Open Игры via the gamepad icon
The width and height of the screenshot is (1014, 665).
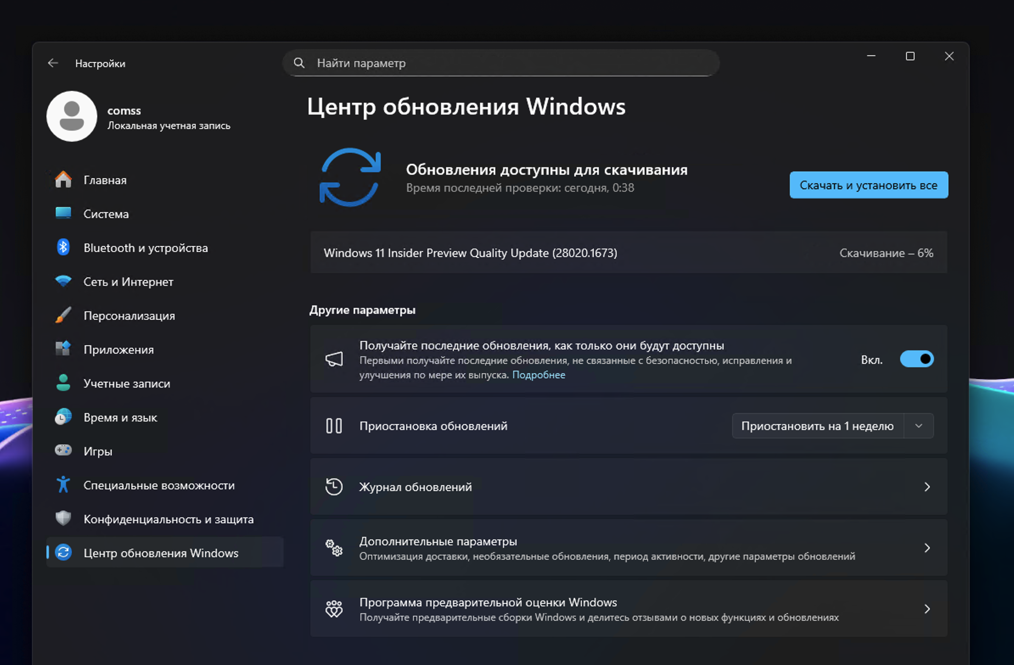click(63, 451)
